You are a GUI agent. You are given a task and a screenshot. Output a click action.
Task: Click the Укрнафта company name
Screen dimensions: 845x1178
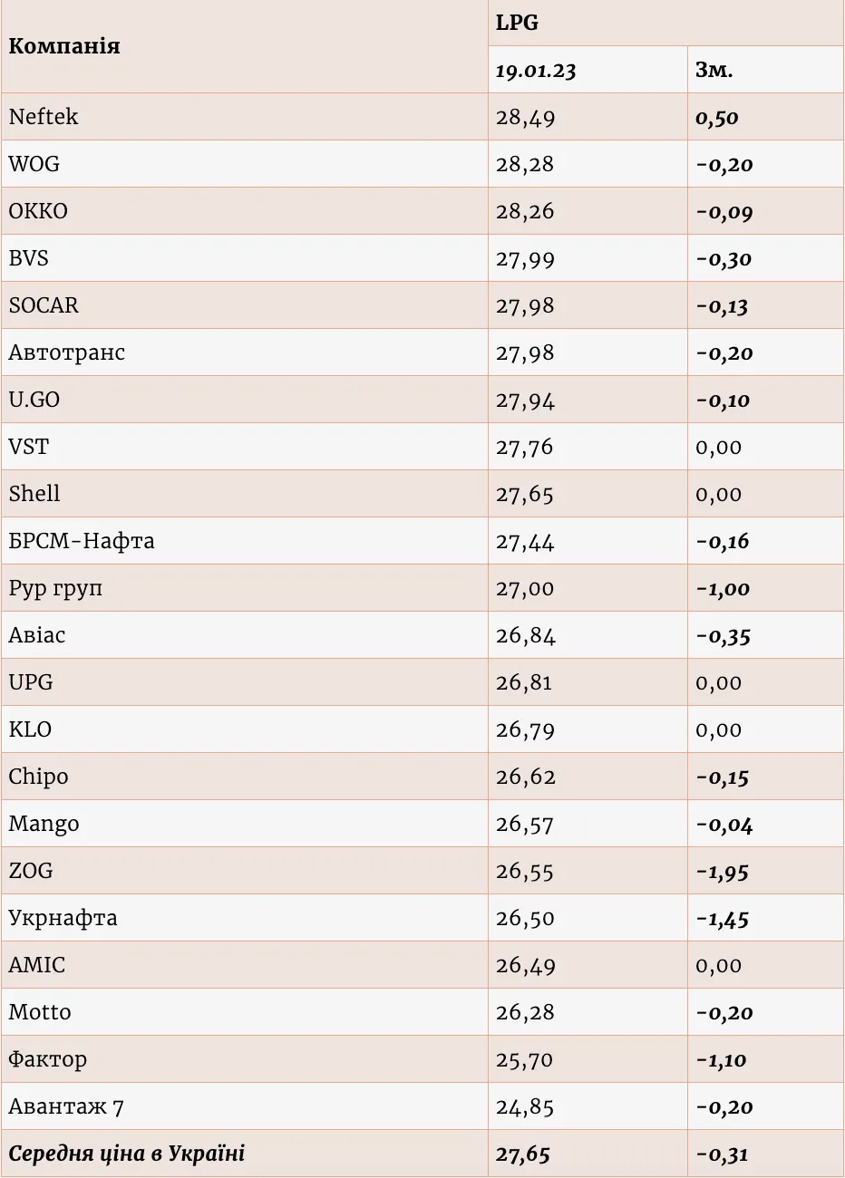pyautogui.click(x=63, y=918)
